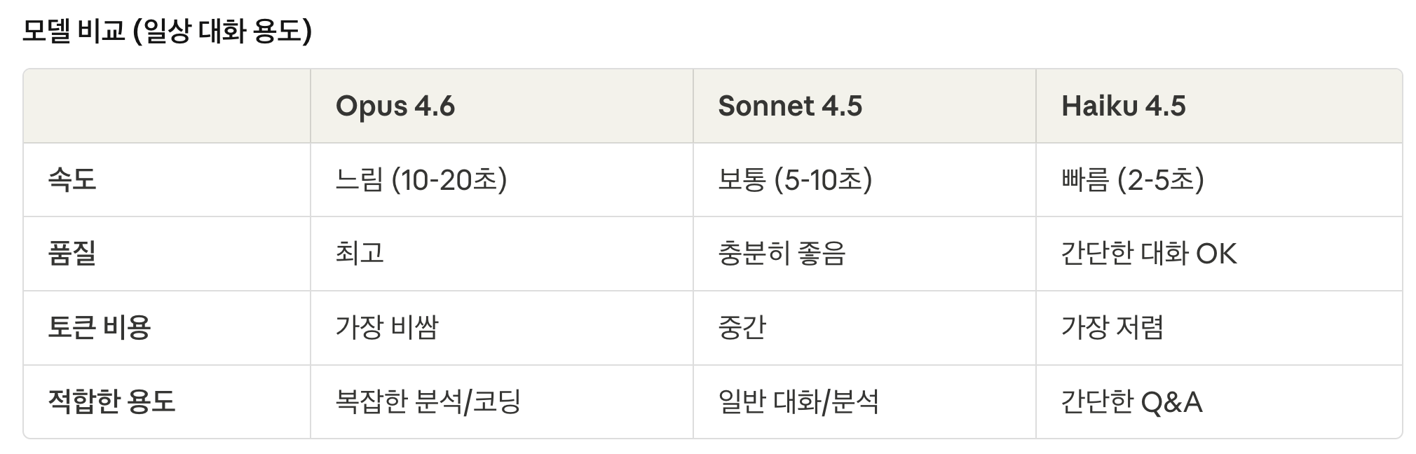
Task: Select the "일반 대화/분석" cell
Action: 798,401
